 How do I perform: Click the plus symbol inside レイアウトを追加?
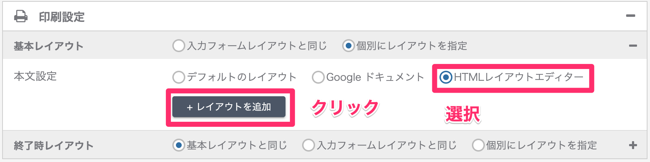[x=190, y=107]
